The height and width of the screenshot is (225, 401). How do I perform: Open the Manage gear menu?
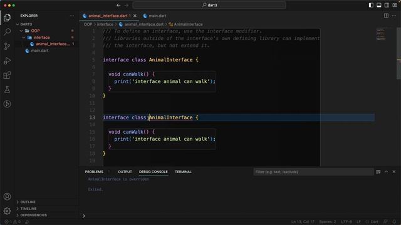point(7,211)
